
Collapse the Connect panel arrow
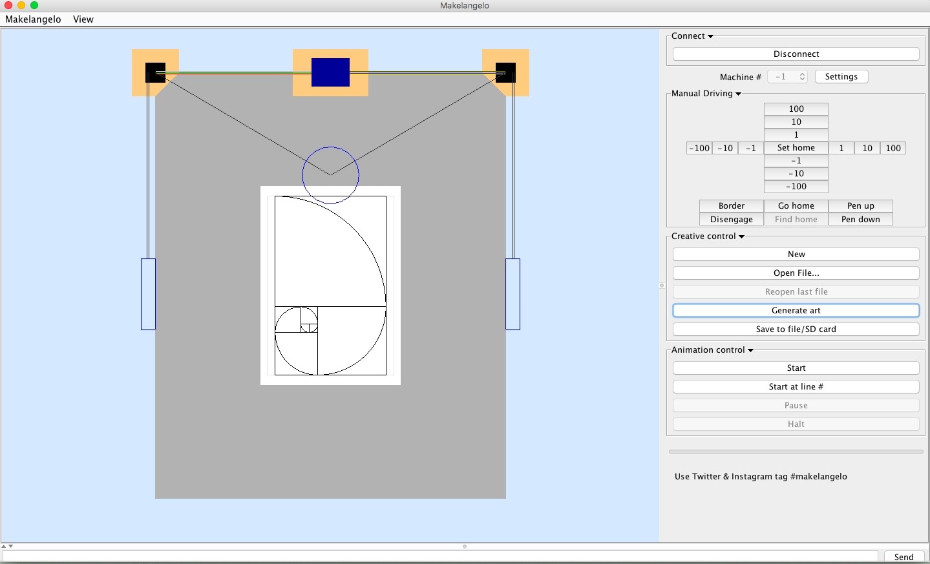[x=710, y=36]
